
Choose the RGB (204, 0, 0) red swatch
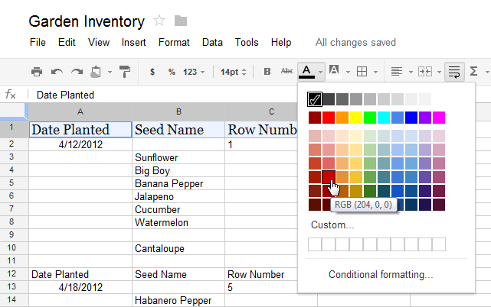329,176
